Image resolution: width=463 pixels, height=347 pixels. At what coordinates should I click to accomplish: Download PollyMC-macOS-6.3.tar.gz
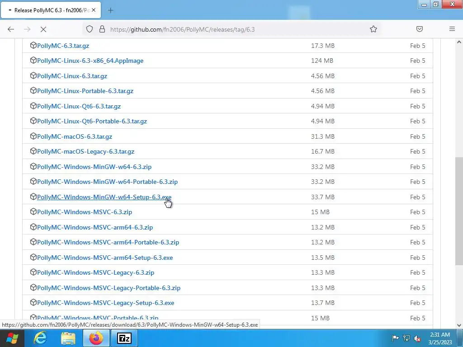pyautogui.click(x=75, y=136)
